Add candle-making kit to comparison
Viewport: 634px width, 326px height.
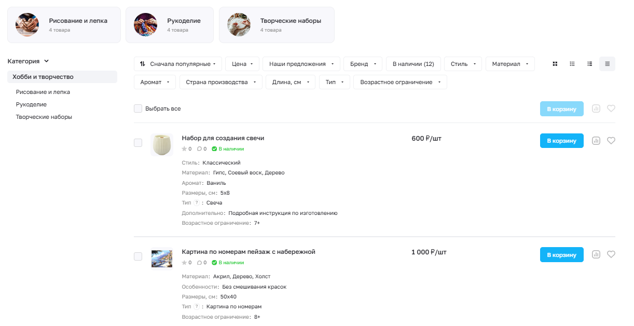(596, 141)
